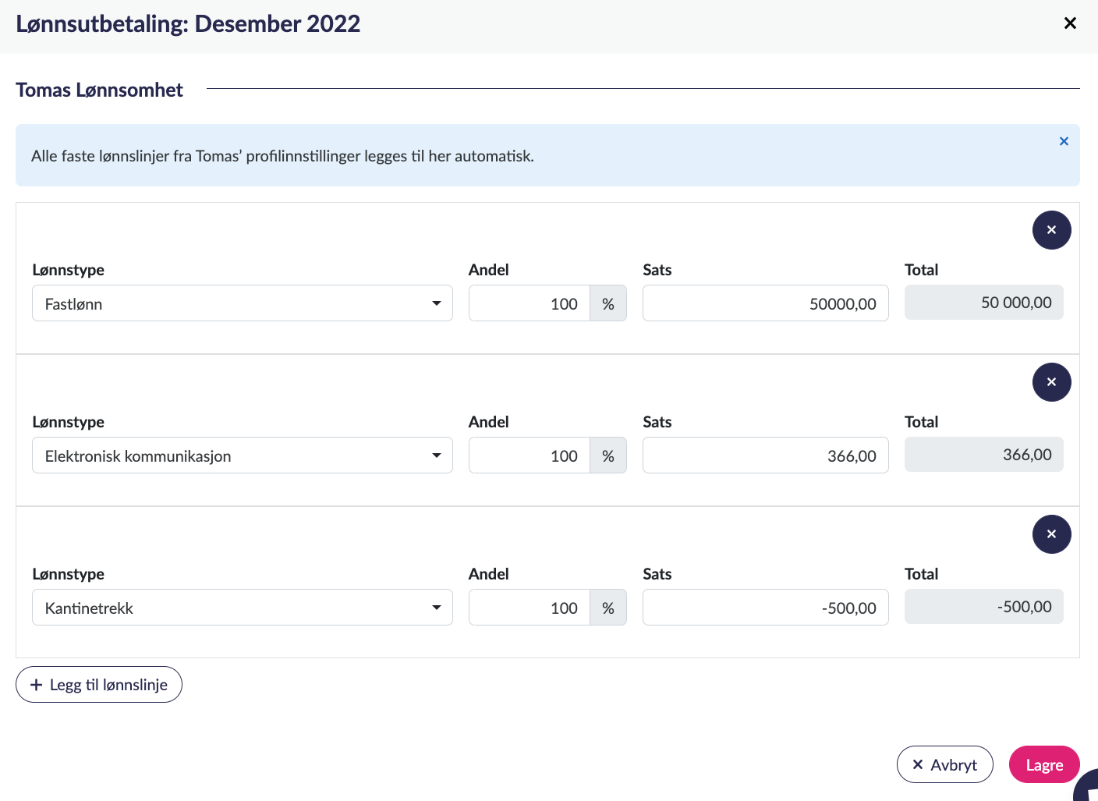The width and height of the screenshot is (1098, 801).
Task: Click the Total field showing -500,00
Action: pyautogui.click(x=983, y=607)
